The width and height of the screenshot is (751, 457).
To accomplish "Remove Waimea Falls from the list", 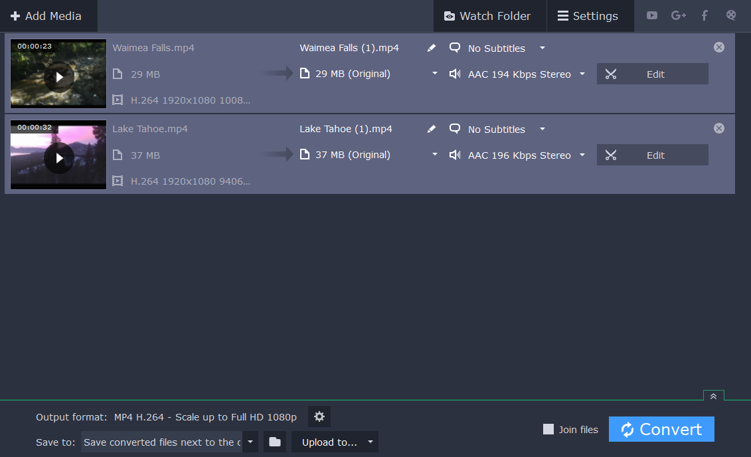I will point(718,47).
